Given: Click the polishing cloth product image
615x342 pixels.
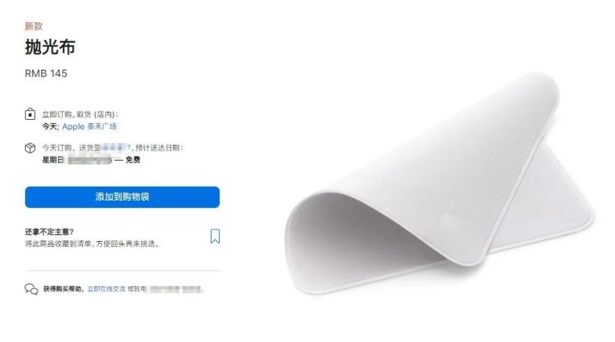Looking at the screenshot, I should [439, 183].
